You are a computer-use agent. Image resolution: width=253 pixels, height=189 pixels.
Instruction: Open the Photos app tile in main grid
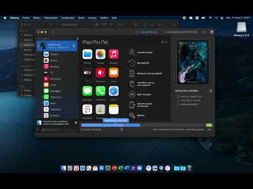click(101, 54)
